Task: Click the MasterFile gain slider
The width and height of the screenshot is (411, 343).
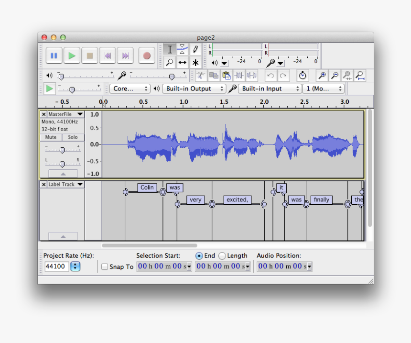Action: click(x=63, y=150)
